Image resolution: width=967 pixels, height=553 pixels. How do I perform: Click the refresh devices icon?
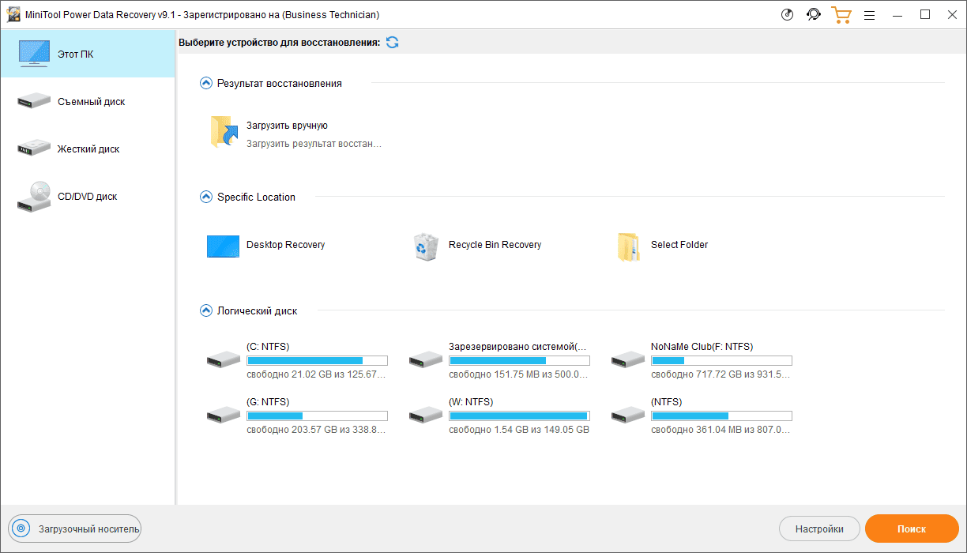click(x=393, y=42)
